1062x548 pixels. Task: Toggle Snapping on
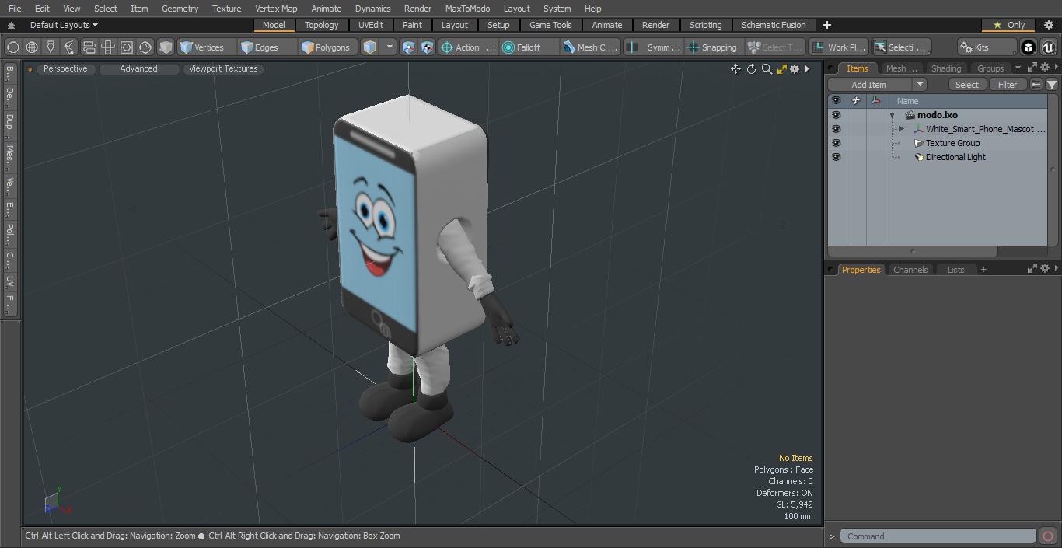713,47
